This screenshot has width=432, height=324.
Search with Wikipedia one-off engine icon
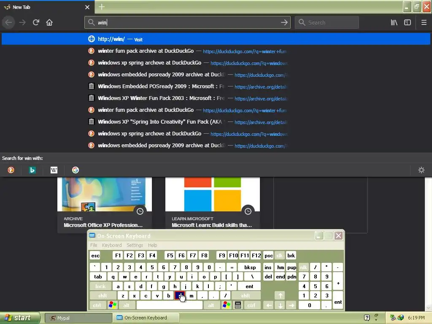point(54,170)
